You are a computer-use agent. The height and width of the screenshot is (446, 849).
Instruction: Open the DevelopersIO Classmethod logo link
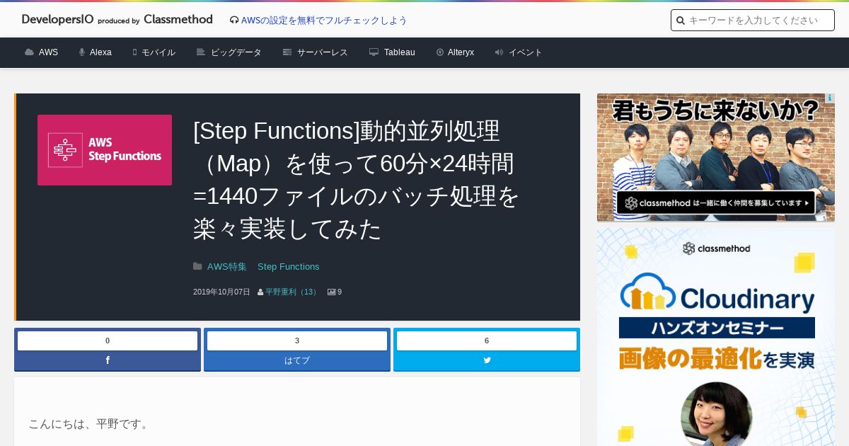(x=117, y=20)
